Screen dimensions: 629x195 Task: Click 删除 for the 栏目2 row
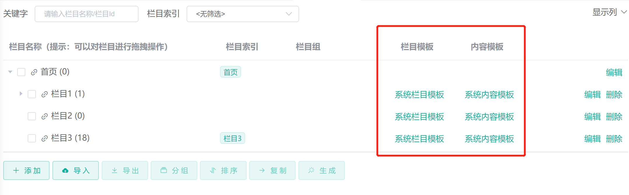(x=614, y=117)
